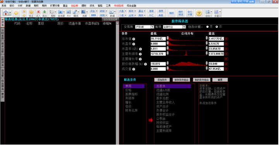Screen dimensions: 279x150
Task: Open the 综合排名 side tab
Action: pos(2,85)
